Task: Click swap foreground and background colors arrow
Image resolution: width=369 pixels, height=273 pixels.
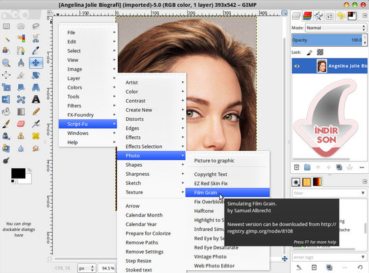Action: pos(29,170)
